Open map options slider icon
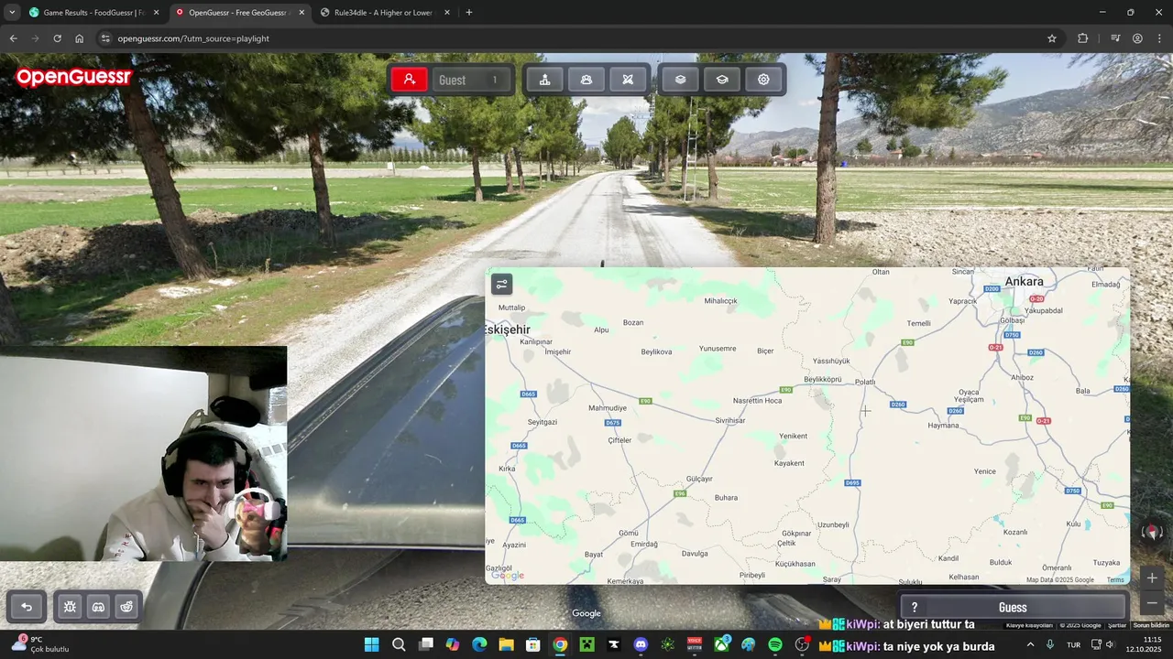This screenshot has width=1173, height=659. point(501,285)
